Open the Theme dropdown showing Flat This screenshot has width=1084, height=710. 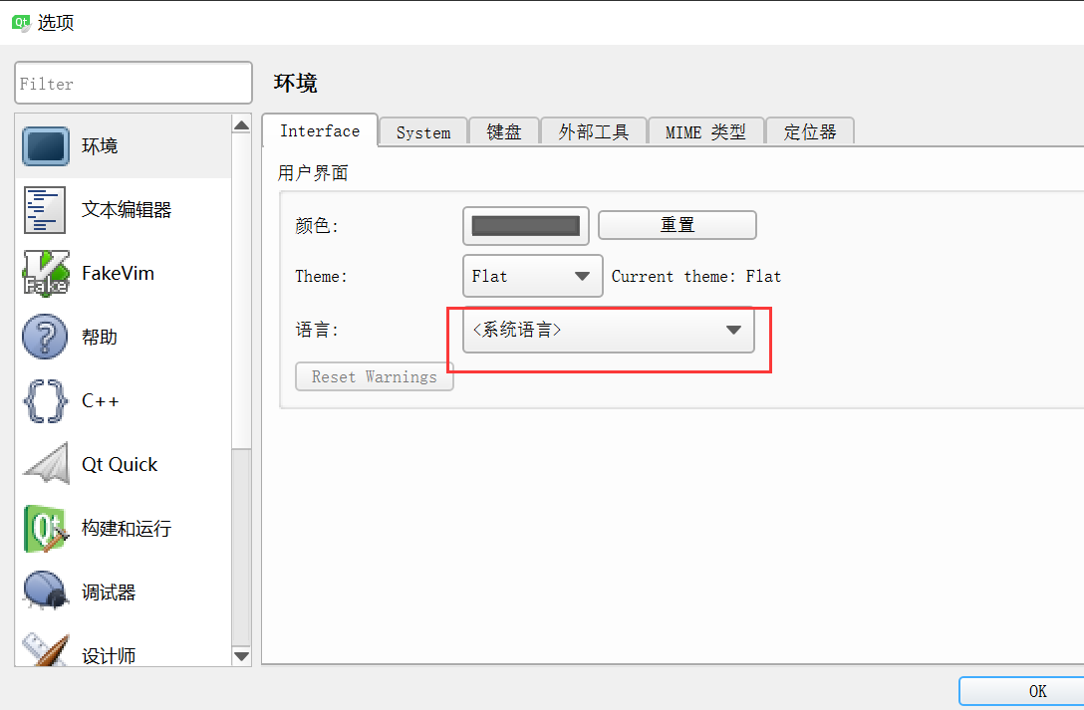pos(532,276)
